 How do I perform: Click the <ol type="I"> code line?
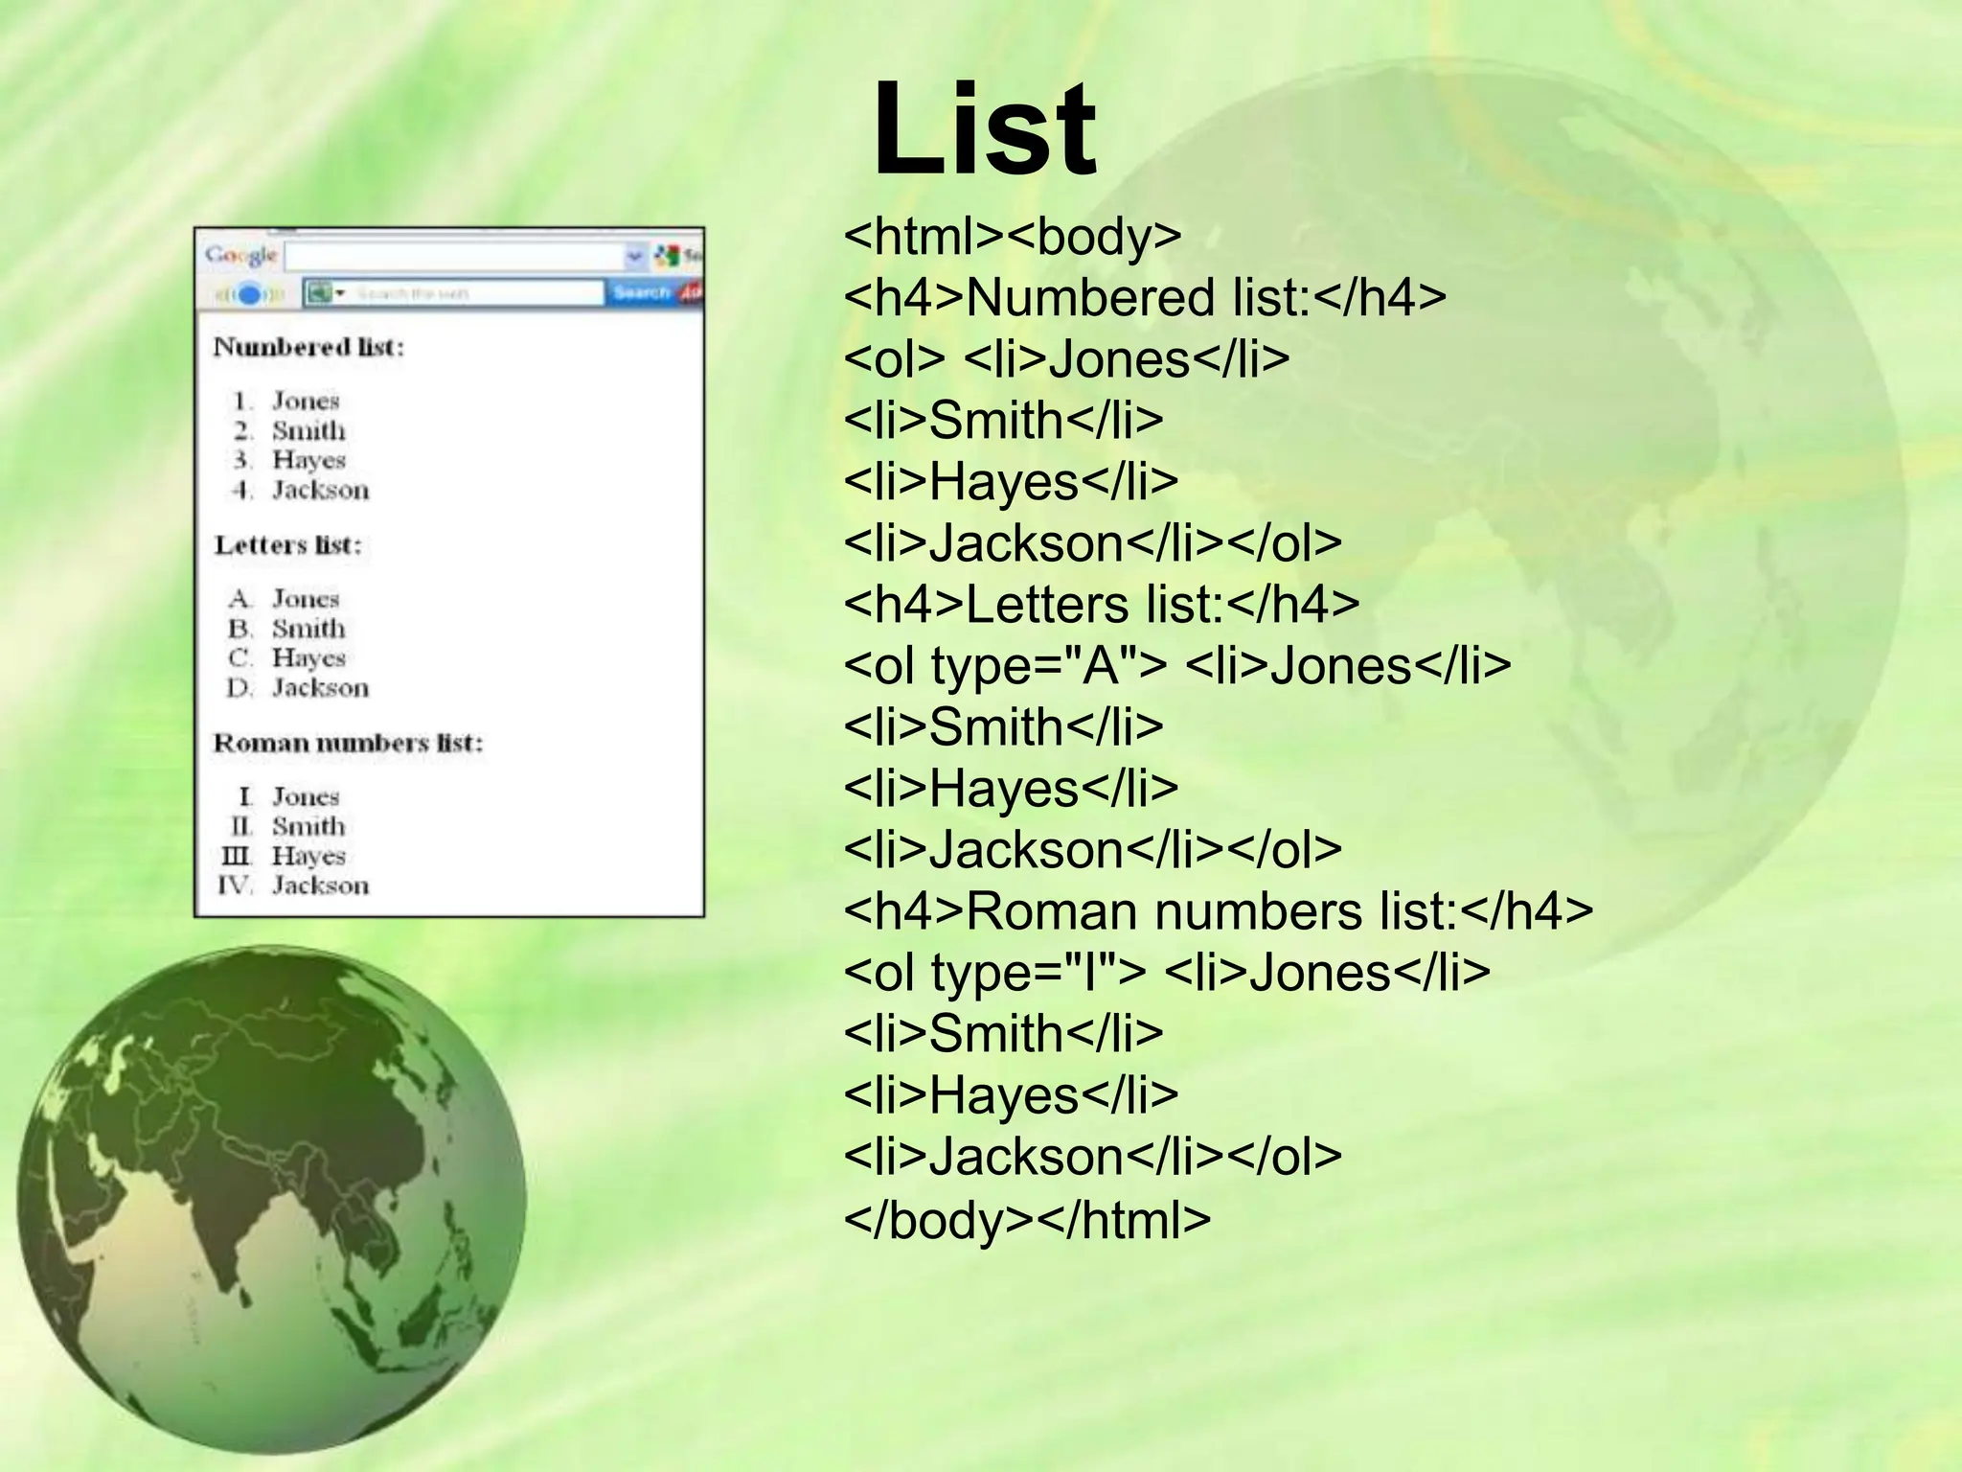(1166, 972)
